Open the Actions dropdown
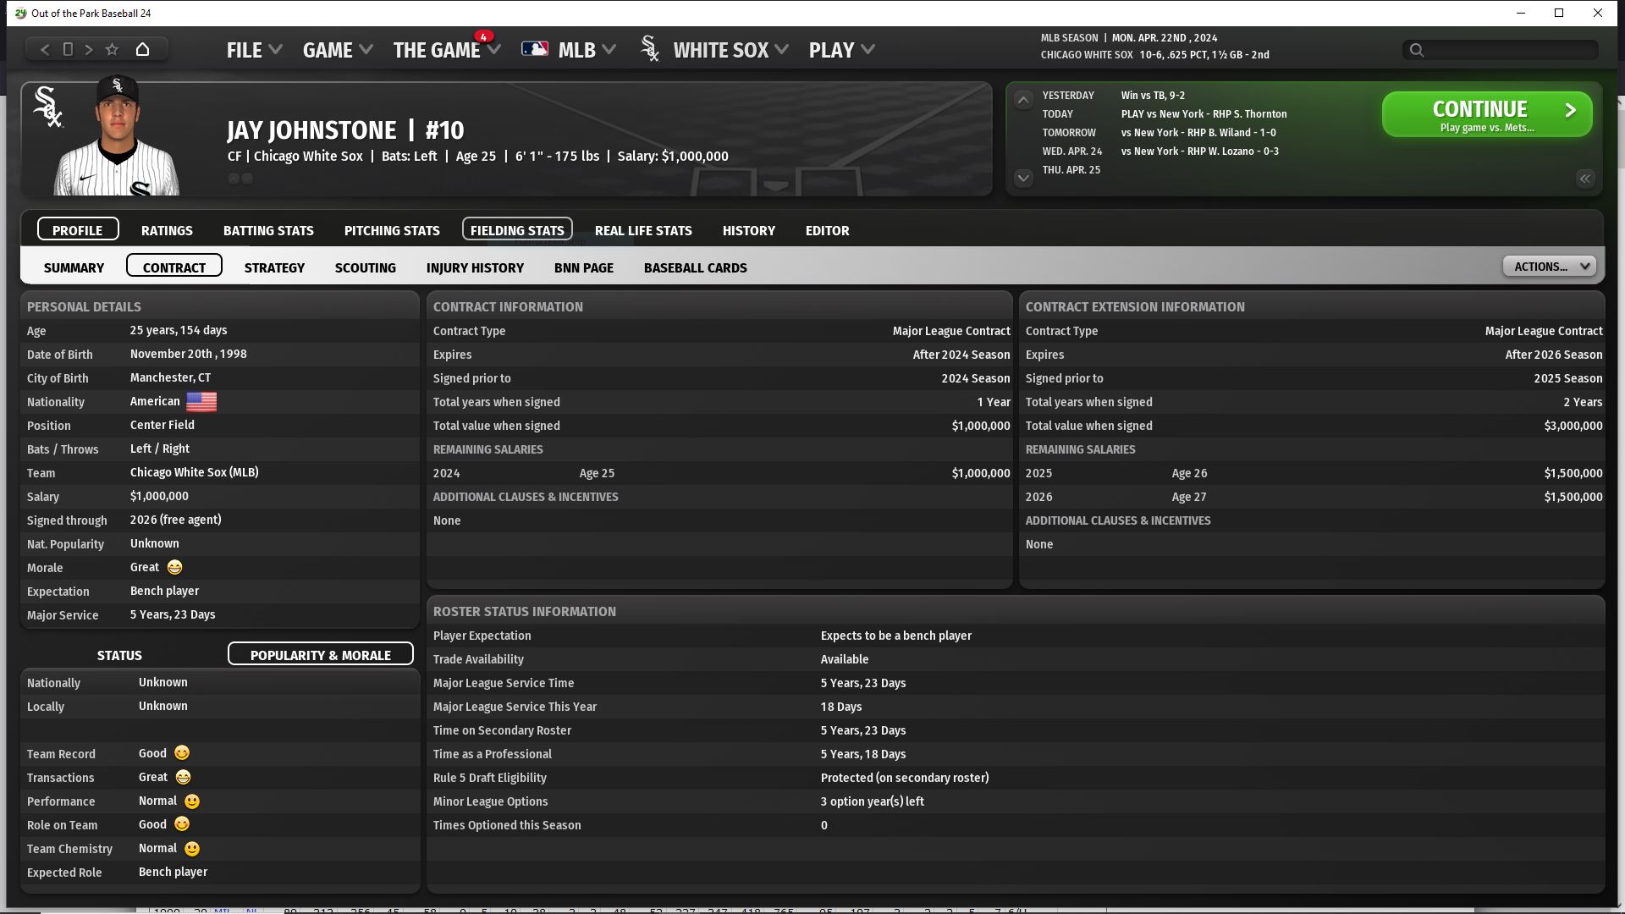 click(x=1549, y=267)
